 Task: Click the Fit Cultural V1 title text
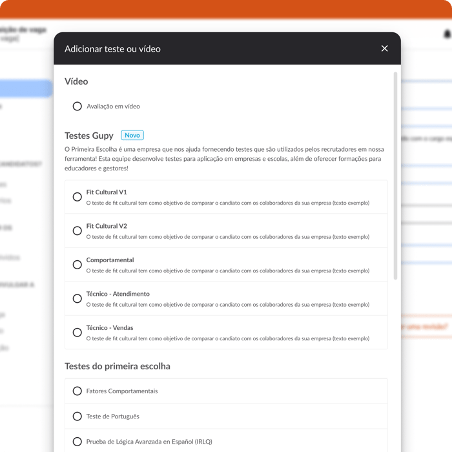pos(107,192)
